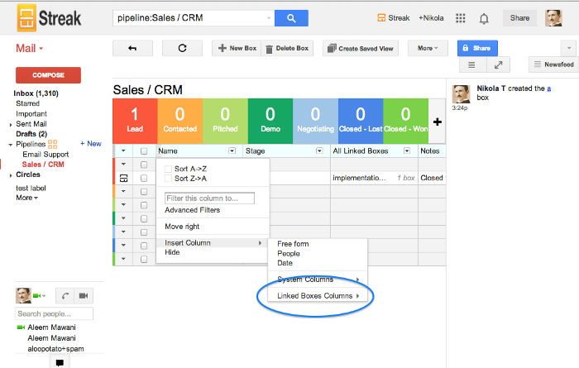Select People column type
The width and height of the screenshot is (579, 368).
coord(289,254)
